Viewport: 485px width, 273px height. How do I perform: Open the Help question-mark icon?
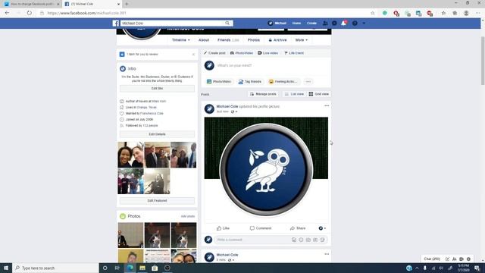(x=355, y=24)
